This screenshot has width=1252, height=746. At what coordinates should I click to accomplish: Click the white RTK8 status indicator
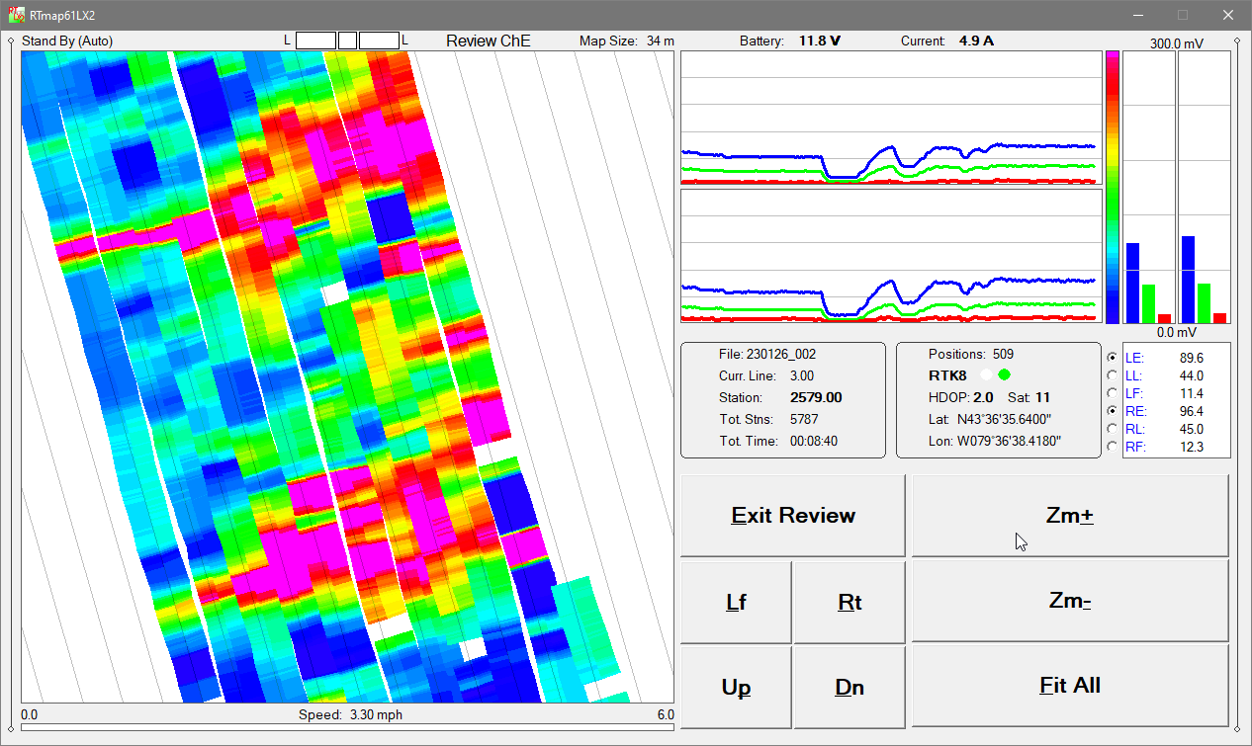tap(986, 374)
